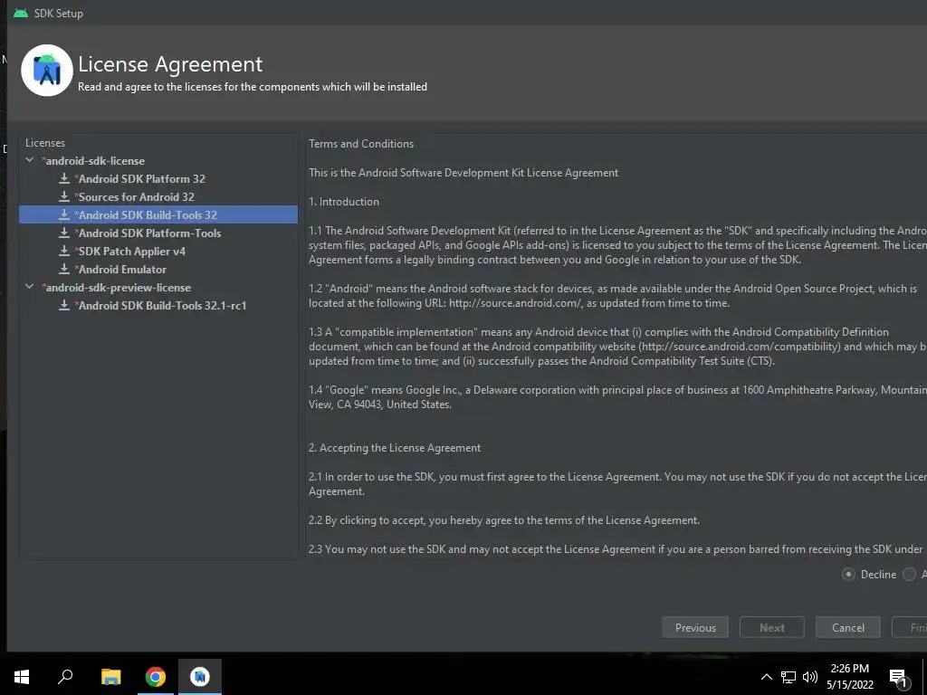Click download icon beside SDK Patch Applier v4
The image size is (927, 695).
pos(64,251)
